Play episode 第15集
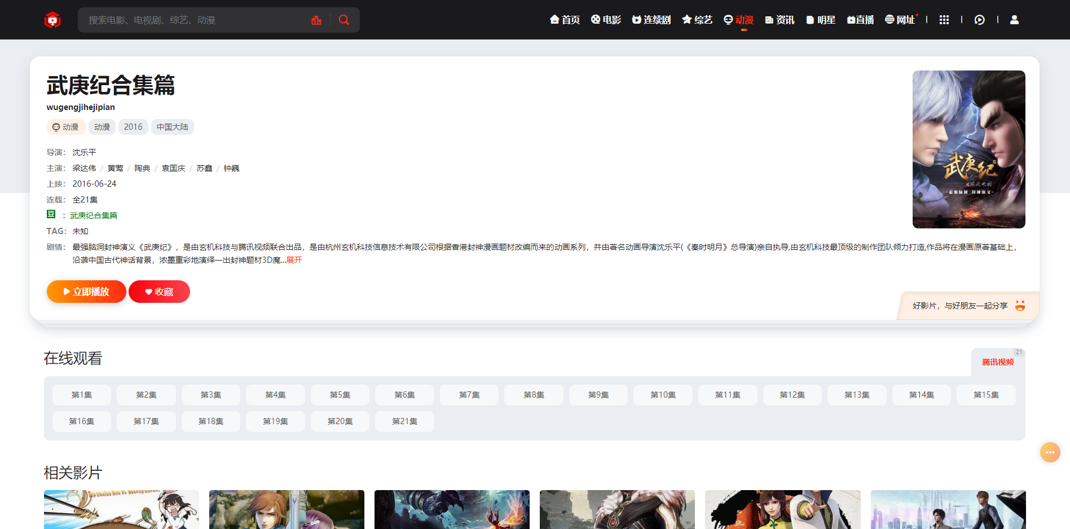This screenshot has width=1070, height=529. click(986, 395)
